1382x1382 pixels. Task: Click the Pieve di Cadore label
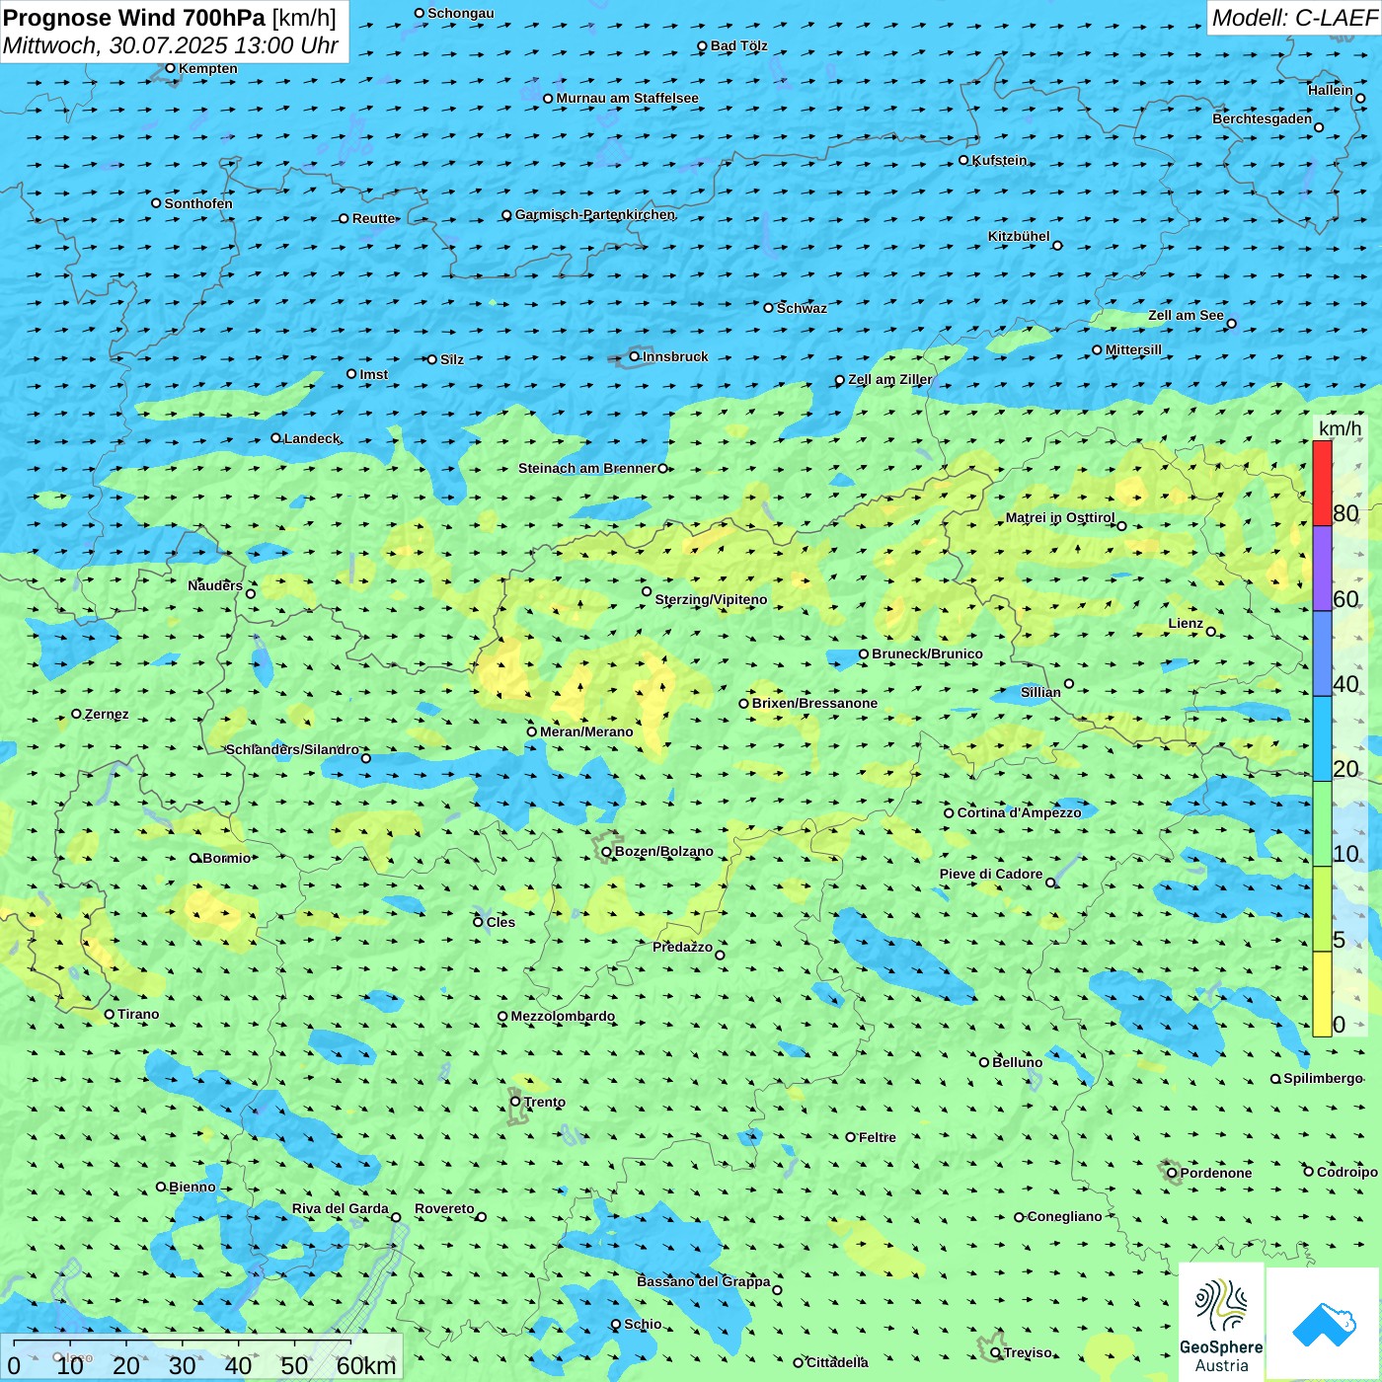click(991, 874)
